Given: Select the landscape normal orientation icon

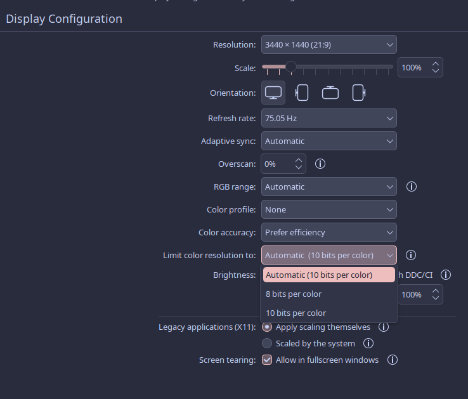Looking at the screenshot, I should click(273, 93).
